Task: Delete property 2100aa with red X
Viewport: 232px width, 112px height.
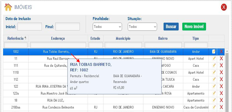Action: (221, 107)
